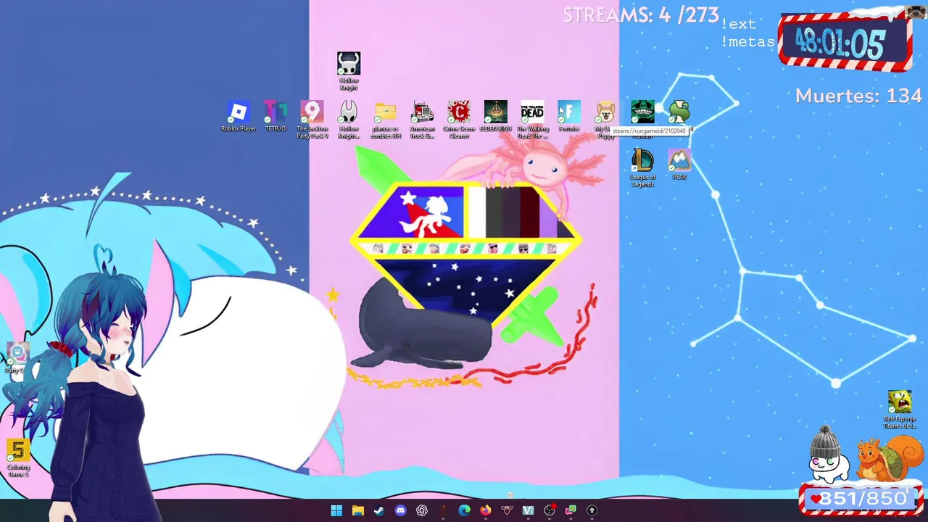The width and height of the screenshot is (928, 522).
Task: Select the Bob Esponja Titanes game icon
Action: coord(900,410)
